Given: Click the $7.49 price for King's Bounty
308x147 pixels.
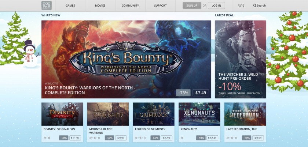Looking at the screenshot, I should tap(201, 93).
